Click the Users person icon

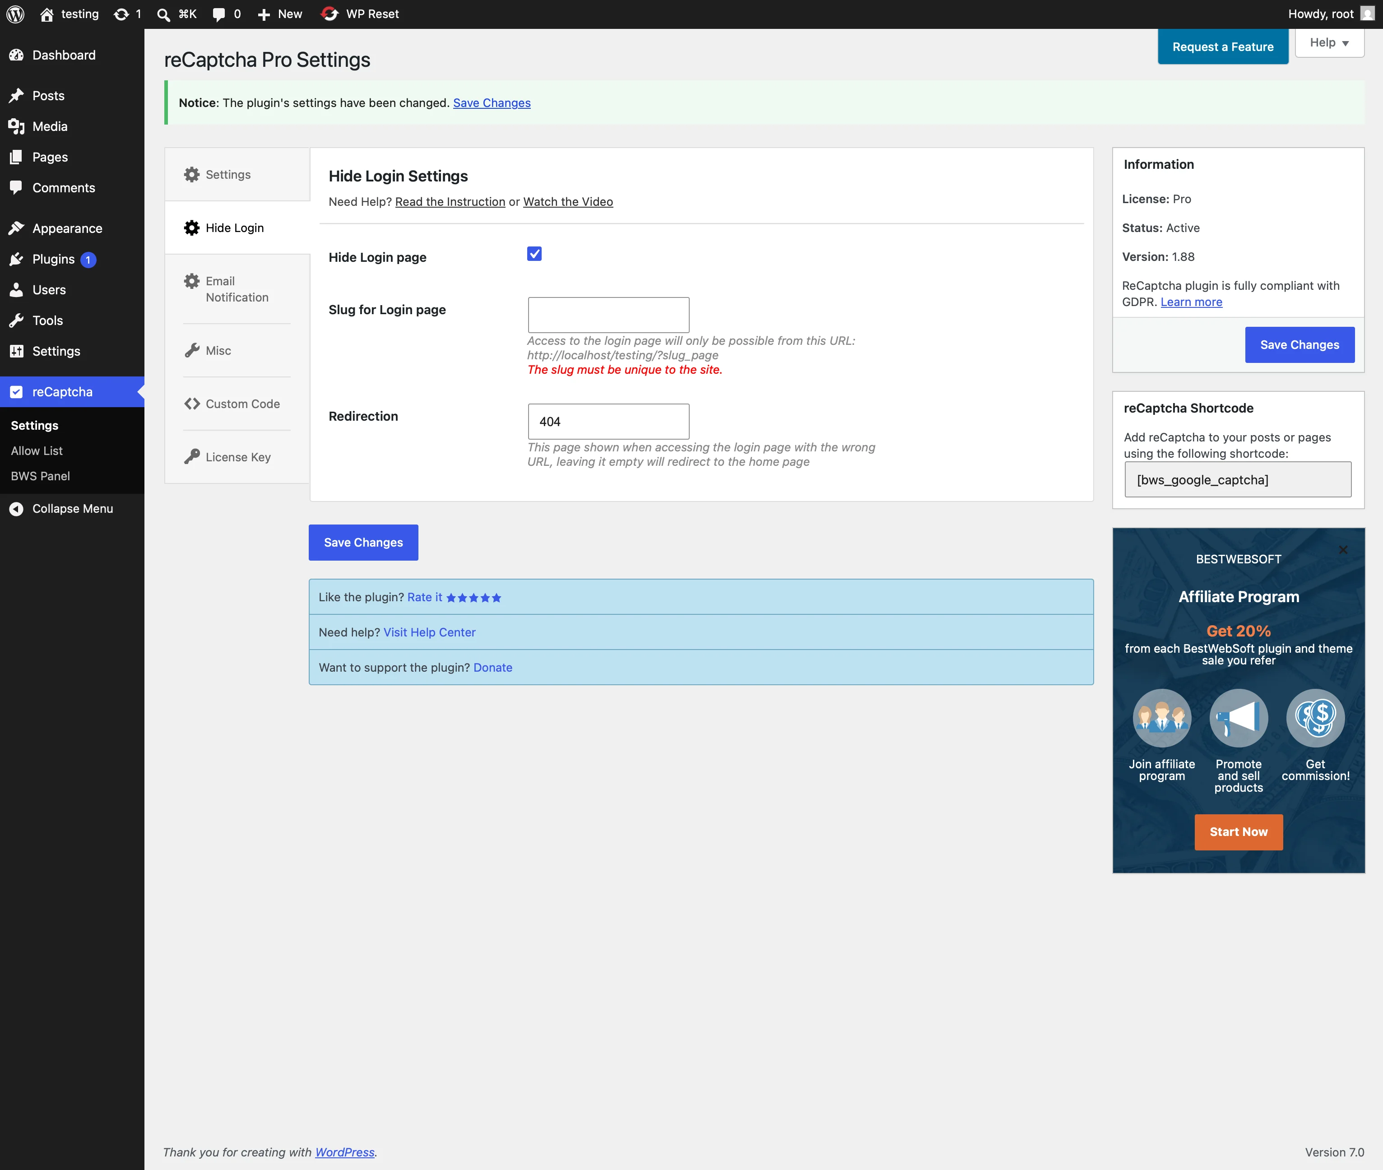(x=17, y=290)
